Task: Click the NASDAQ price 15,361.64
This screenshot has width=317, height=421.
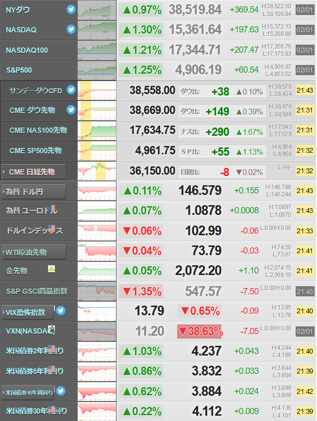Action: click(195, 30)
